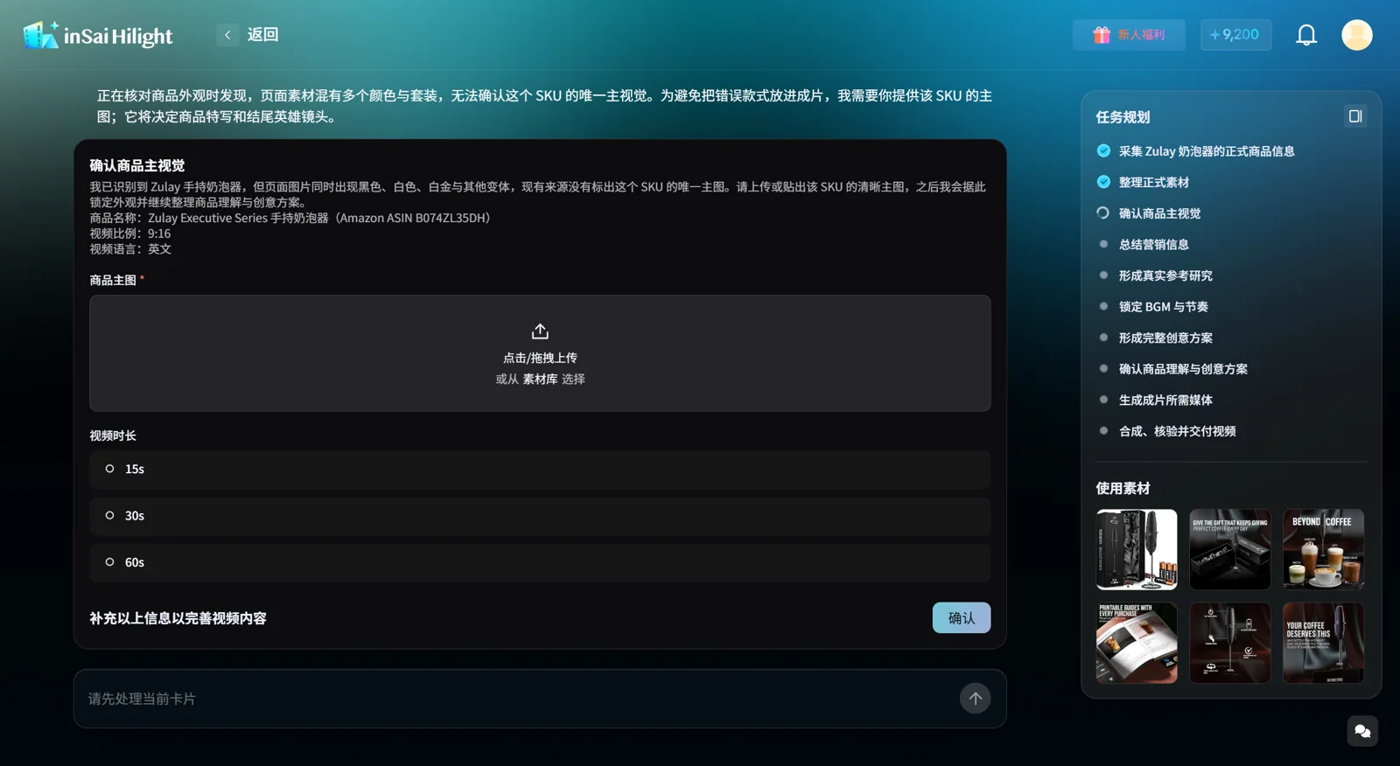Screen dimensions: 1400x766
Task: Collapse the 任务规划 panel
Action: point(1355,116)
